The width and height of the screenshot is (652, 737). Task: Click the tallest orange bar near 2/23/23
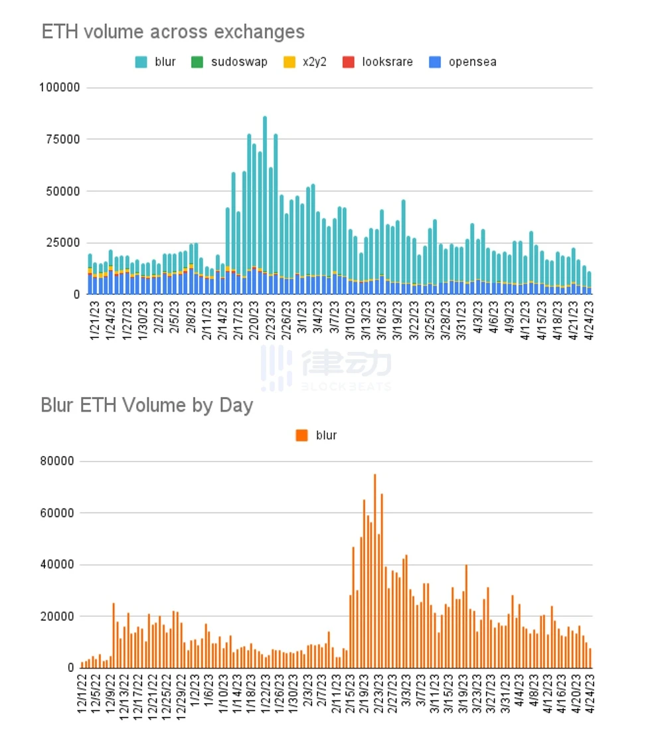pyautogui.click(x=374, y=570)
